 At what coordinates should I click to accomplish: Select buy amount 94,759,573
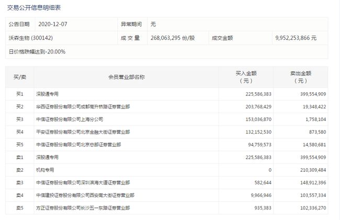click(x=260, y=145)
